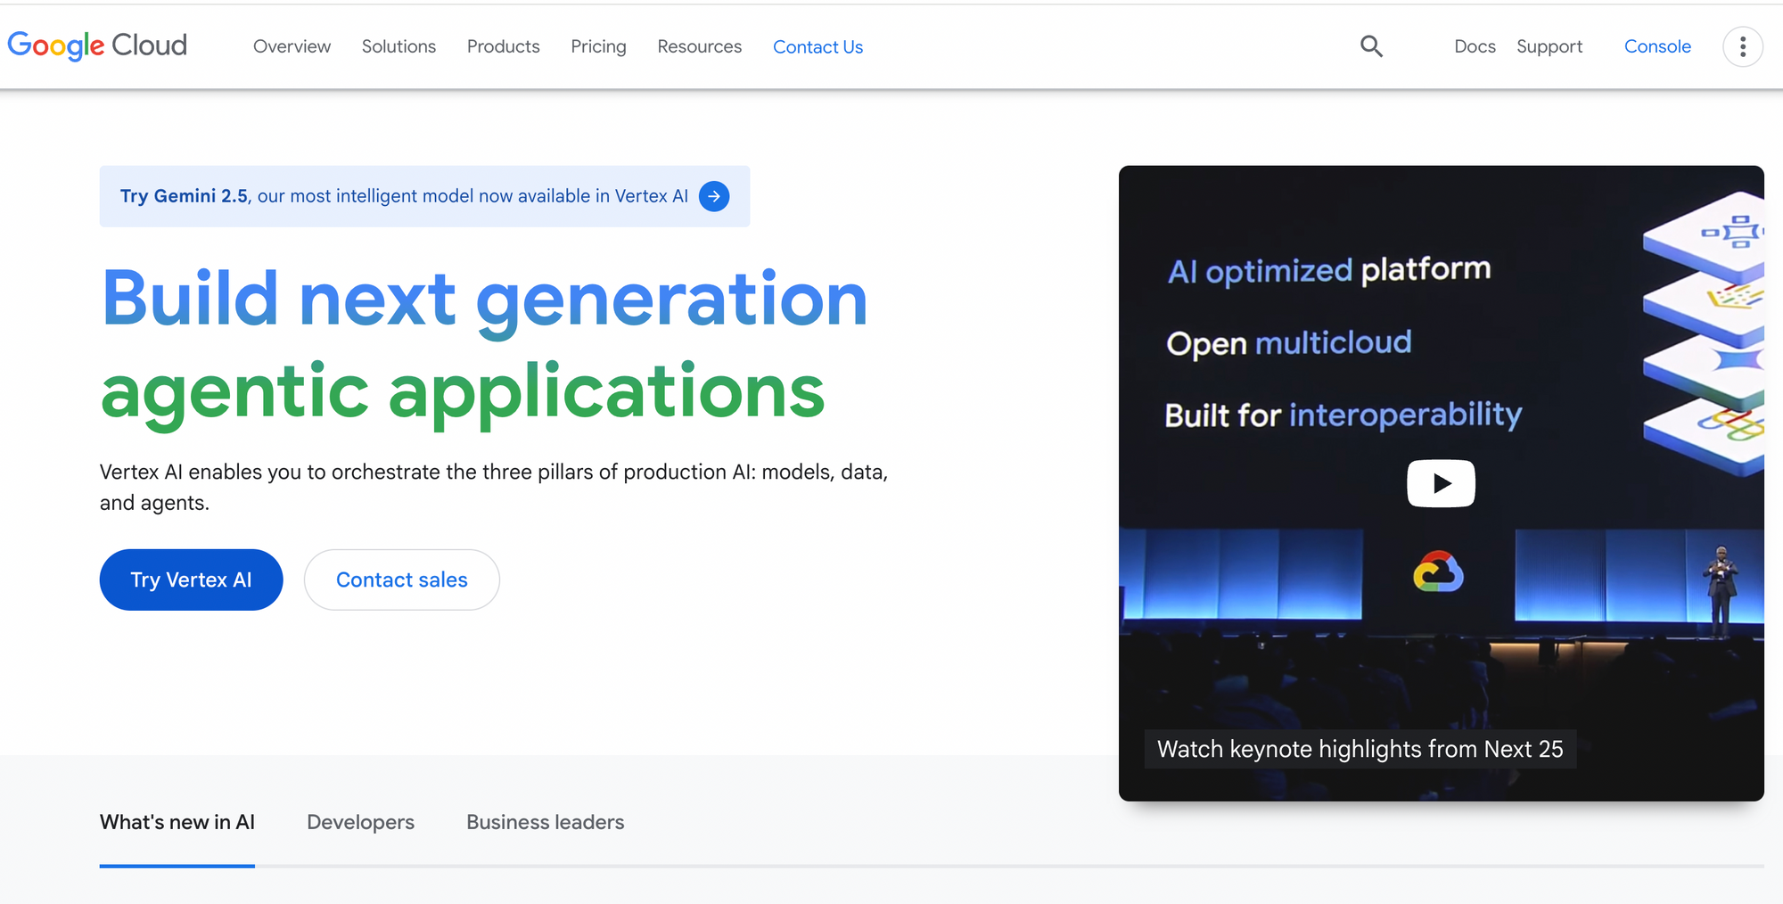Open the search magnifier icon
Screen dimensions: 1783x904
coord(1371,46)
